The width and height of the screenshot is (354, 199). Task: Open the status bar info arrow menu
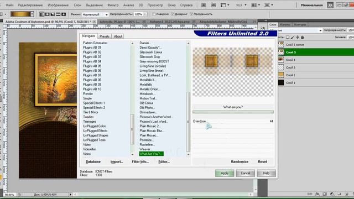(70, 194)
